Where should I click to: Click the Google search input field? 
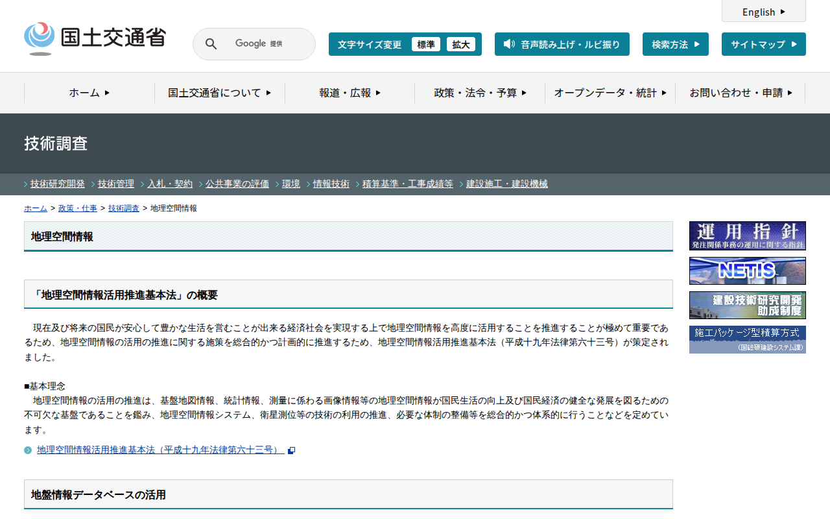(266, 44)
